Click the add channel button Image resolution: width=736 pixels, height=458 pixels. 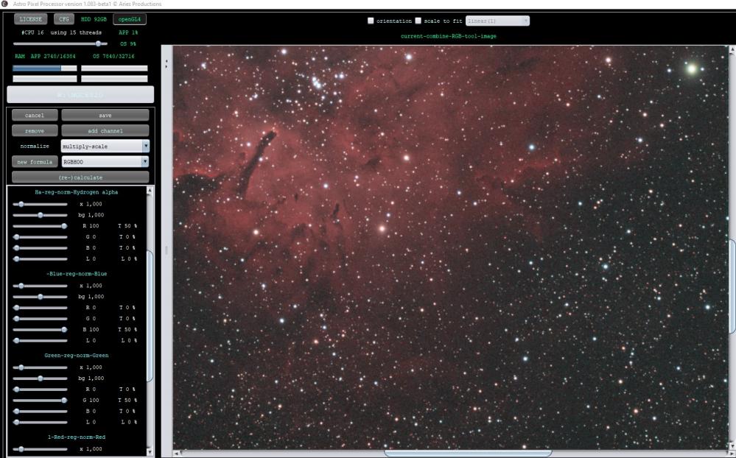[x=105, y=130]
